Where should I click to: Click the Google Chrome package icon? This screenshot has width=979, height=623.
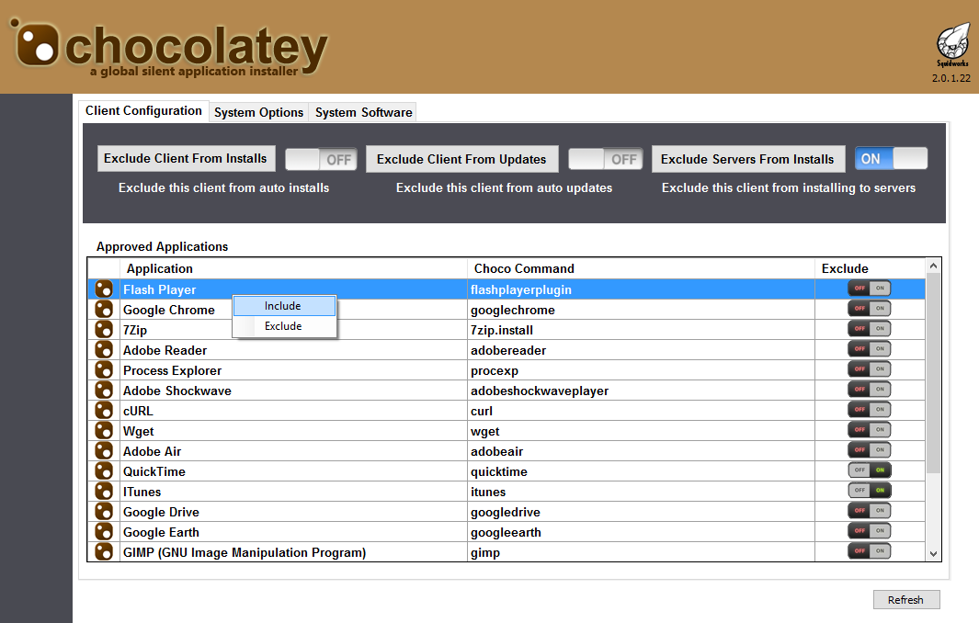[x=104, y=309]
